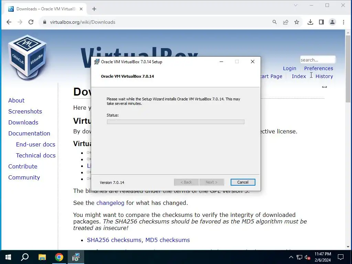Open a new Chrome tab with plus
Viewport: 352px width, 264px height.
point(94,9)
